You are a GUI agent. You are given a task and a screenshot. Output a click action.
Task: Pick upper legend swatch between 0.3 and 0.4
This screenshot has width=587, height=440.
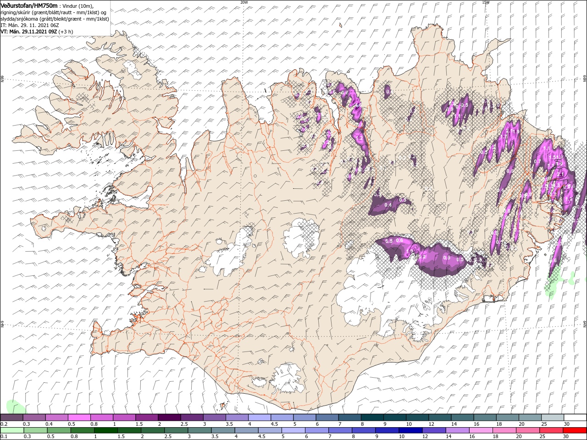tap(34, 418)
